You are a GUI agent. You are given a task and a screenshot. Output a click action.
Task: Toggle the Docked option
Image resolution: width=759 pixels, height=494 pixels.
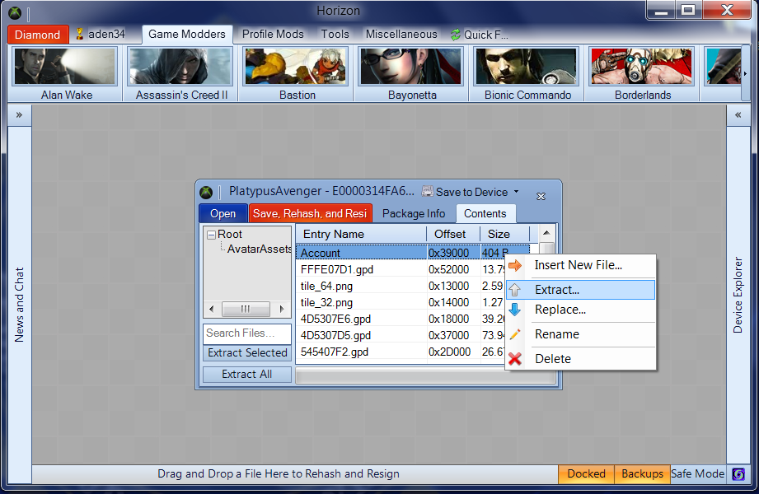tap(586, 474)
